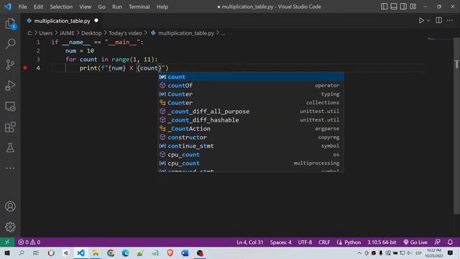Select interpreter 3.10.5 64-bit
This screenshot has width=460, height=259.
pyautogui.click(x=382, y=242)
